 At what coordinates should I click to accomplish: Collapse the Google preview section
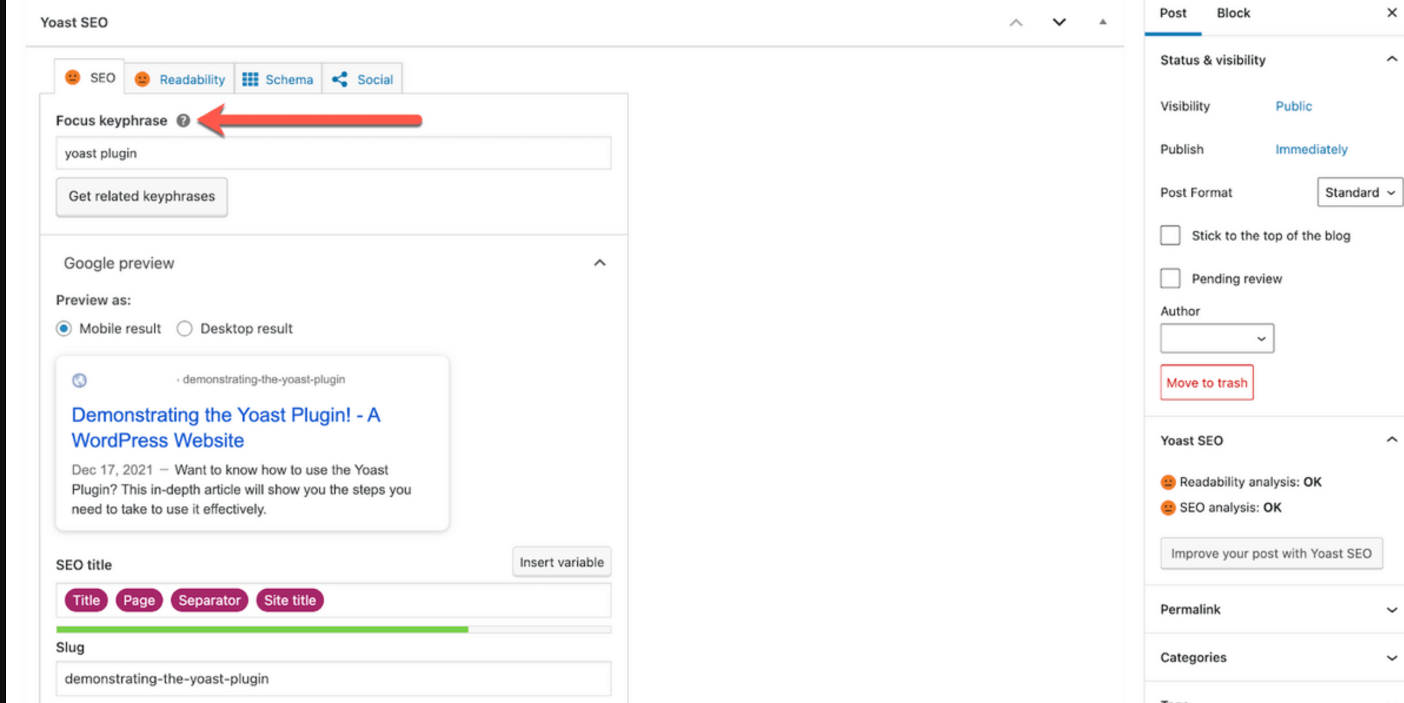[x=599, y=263]
